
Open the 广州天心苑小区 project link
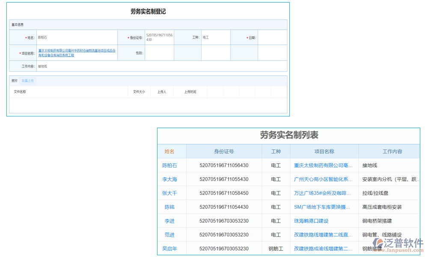(324, 179)
